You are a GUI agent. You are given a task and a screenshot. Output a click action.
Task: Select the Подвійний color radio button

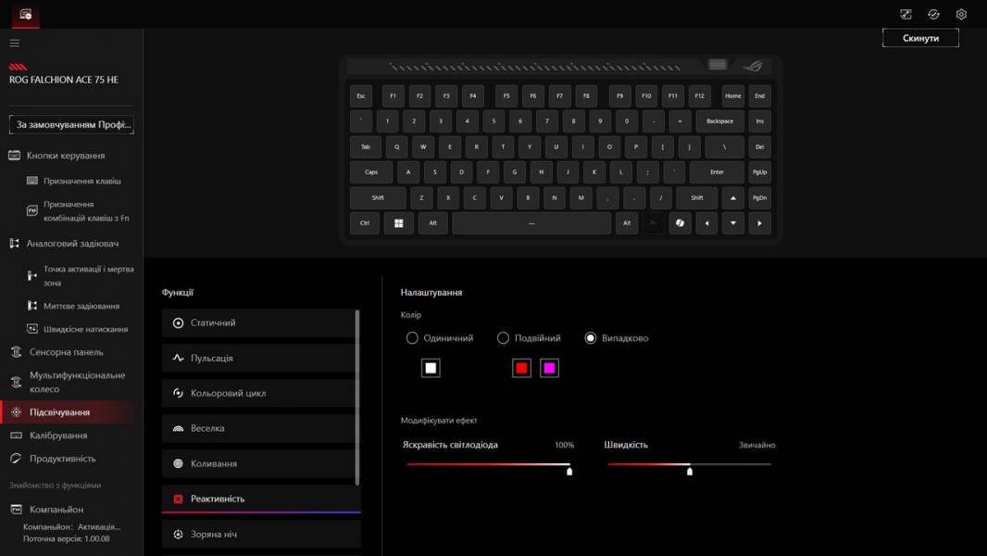click(503, 338)
